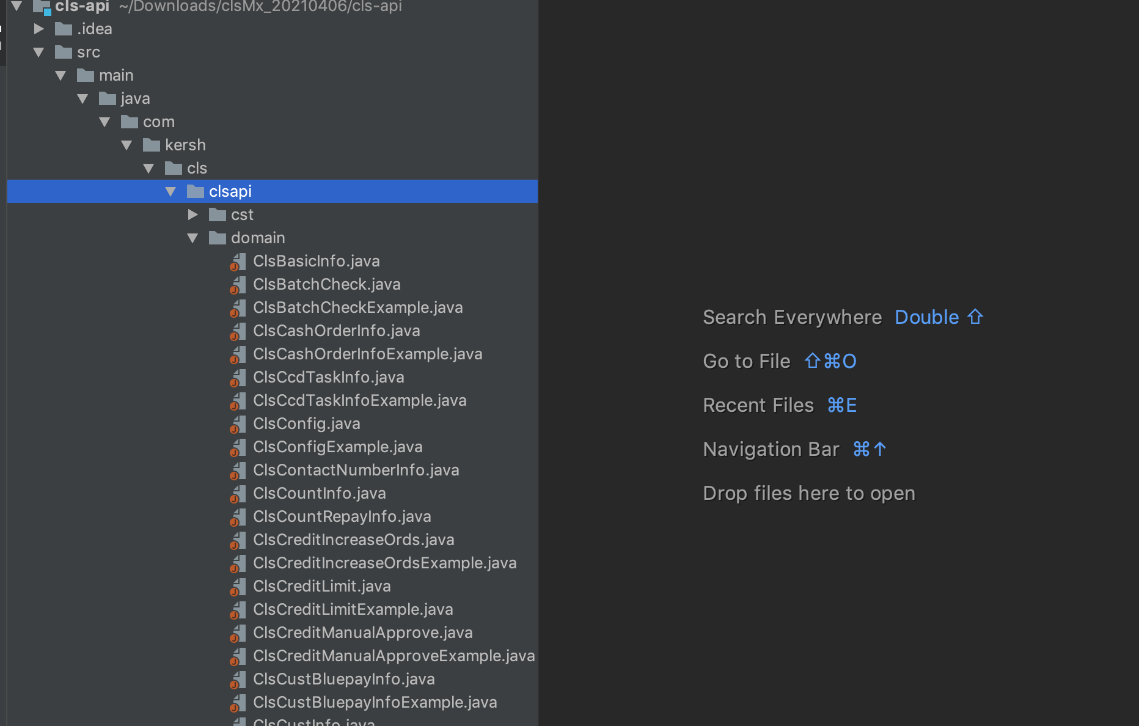
Task: Select file ClsConfigExample.java
Action: [338, 447]
